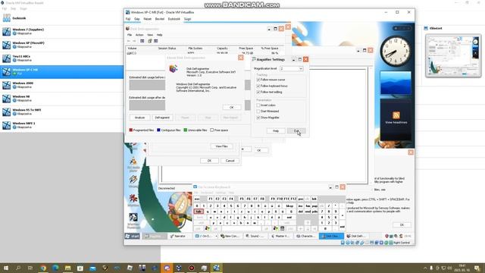The height and width of the screenshot is (273, 485).
Task: Click Windows logo key on On-Screen Keyboard
Action: point(207,228)
